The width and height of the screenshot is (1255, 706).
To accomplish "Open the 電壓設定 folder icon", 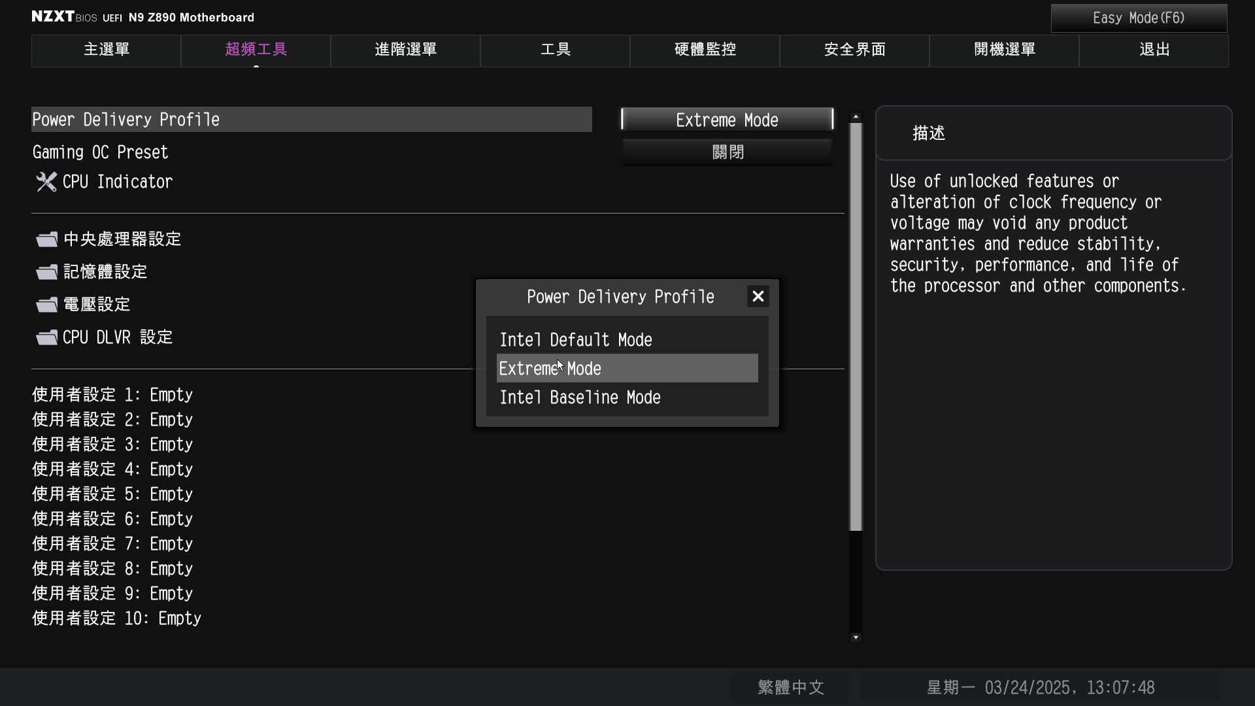I will (x=47, y=305).
